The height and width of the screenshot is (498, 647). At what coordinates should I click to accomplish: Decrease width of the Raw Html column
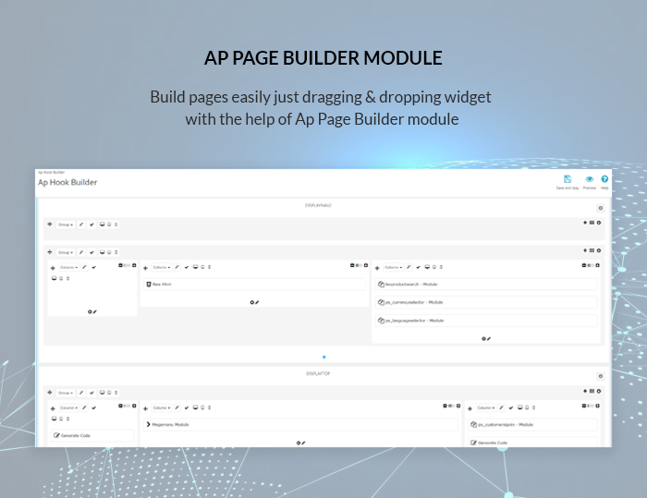click(352, 265)
